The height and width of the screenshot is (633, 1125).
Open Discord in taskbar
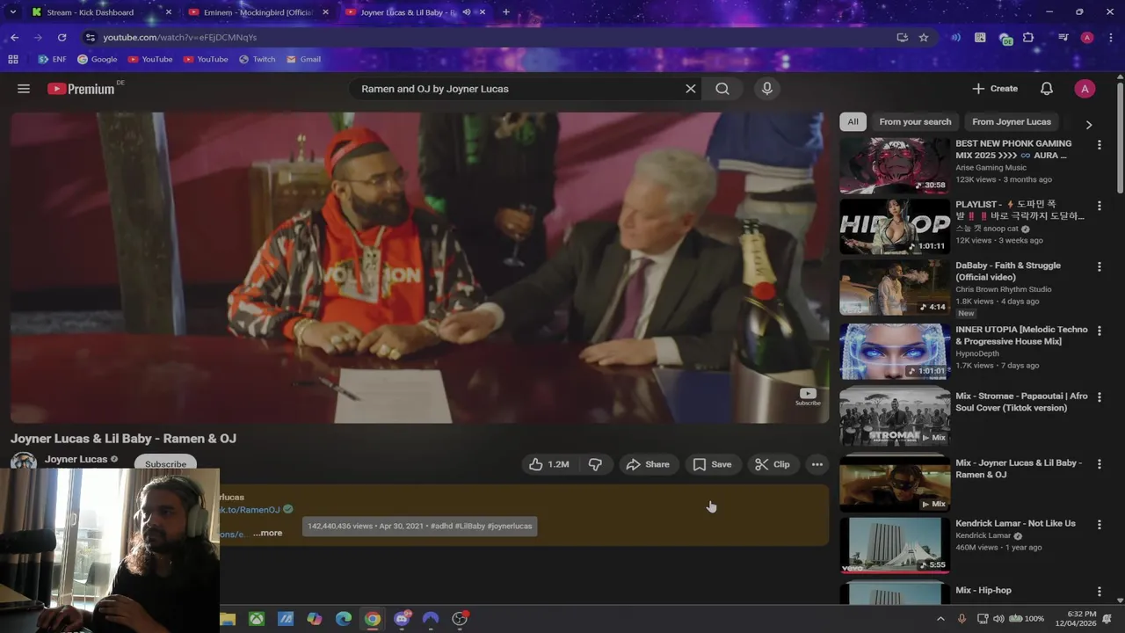coord(402,619)
